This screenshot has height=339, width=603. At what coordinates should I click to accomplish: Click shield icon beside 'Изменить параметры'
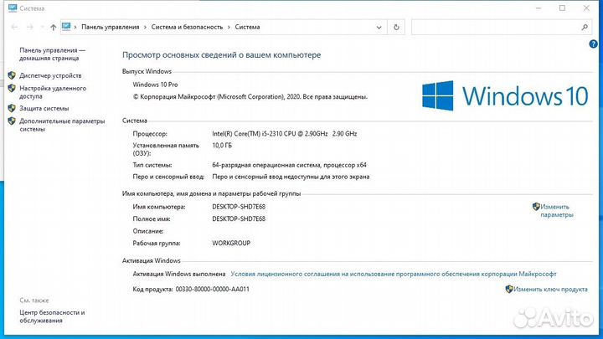536,207
